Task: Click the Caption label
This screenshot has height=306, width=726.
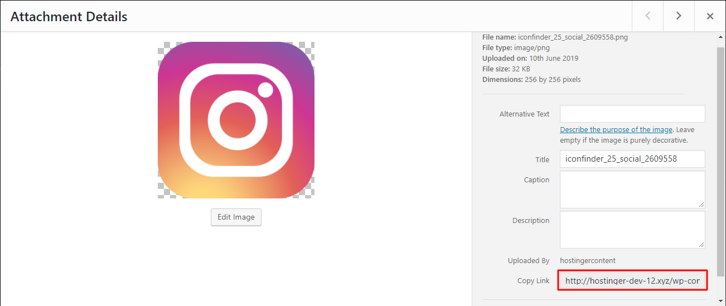Action: (536, 179)
